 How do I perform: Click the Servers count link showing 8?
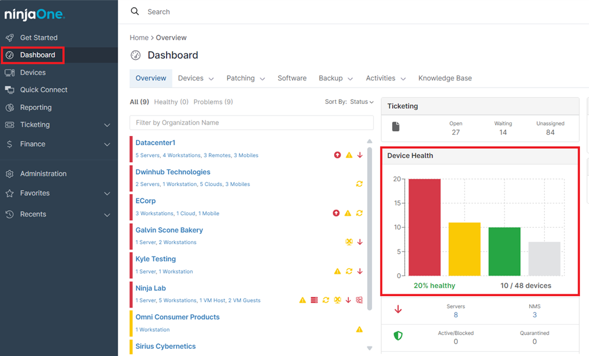455,314
